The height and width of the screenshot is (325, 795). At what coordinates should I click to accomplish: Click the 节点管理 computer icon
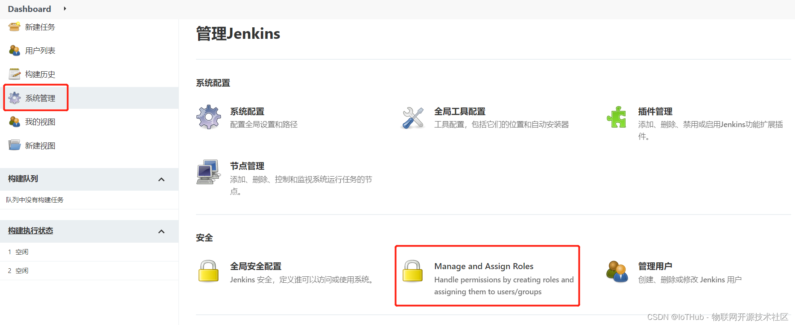208,172
